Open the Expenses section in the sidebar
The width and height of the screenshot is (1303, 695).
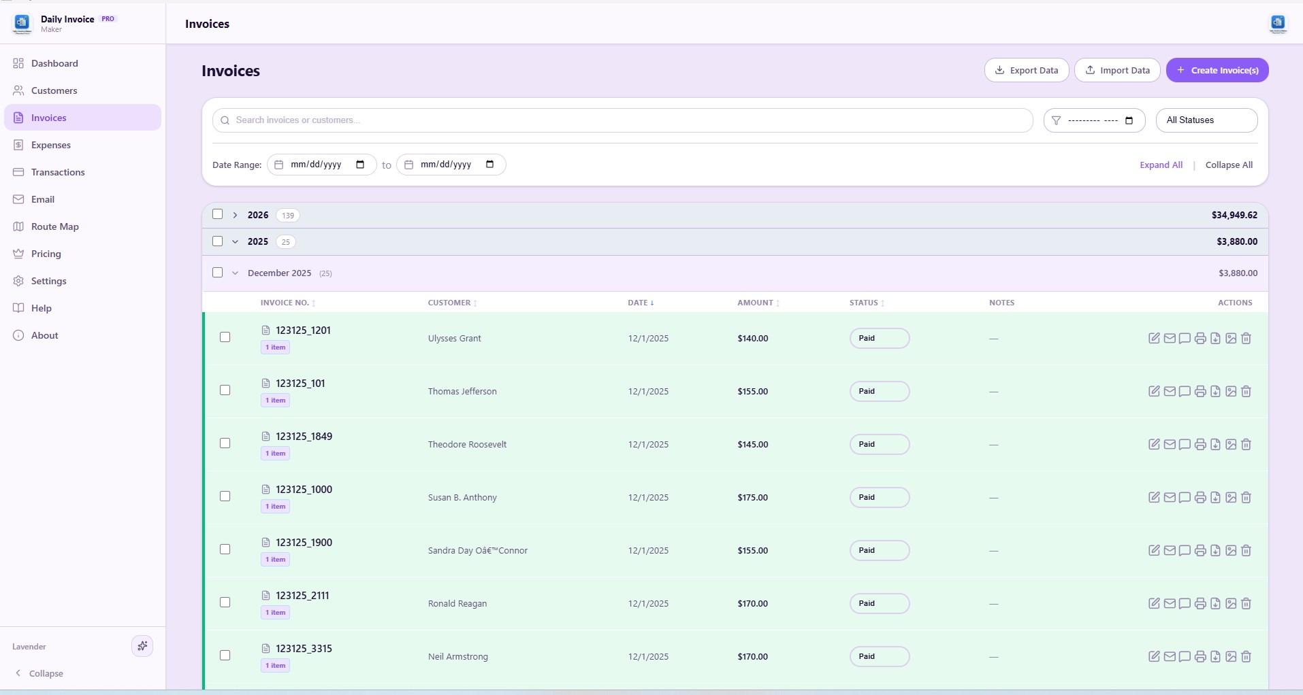point(51,144)
